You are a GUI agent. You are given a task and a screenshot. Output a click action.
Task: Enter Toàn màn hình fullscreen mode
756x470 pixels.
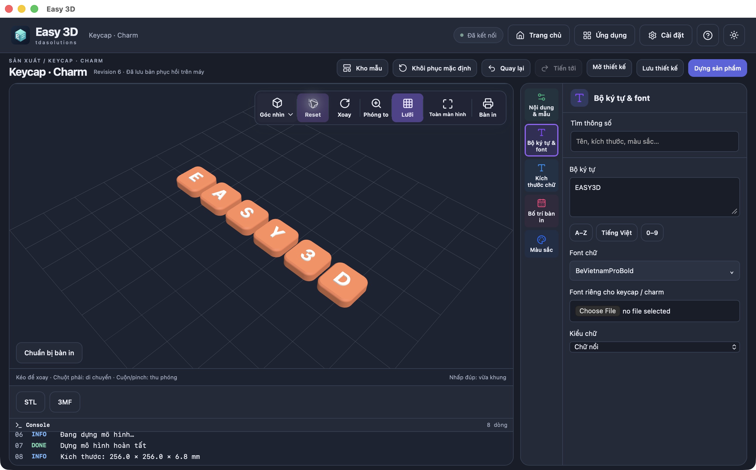click(447, 108)
